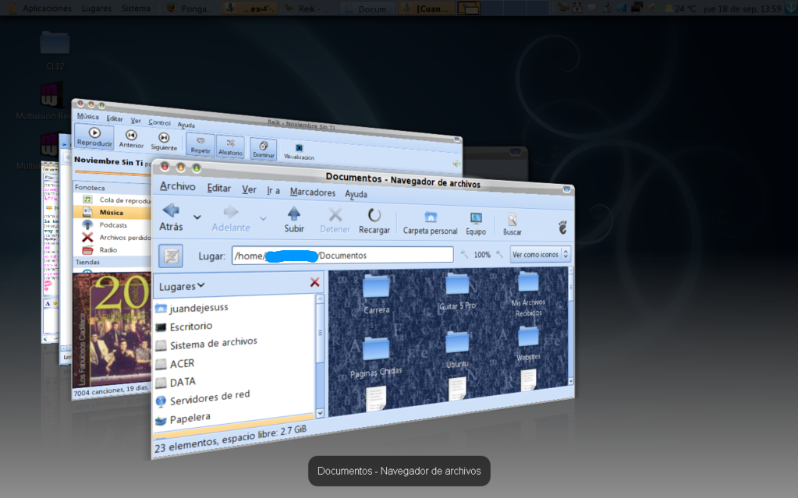Open the Editar menu in the file browser

[x=219, y=189]
